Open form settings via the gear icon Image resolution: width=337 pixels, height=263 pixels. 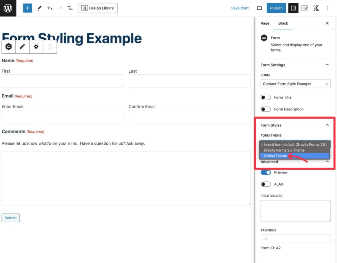(36, 46)
